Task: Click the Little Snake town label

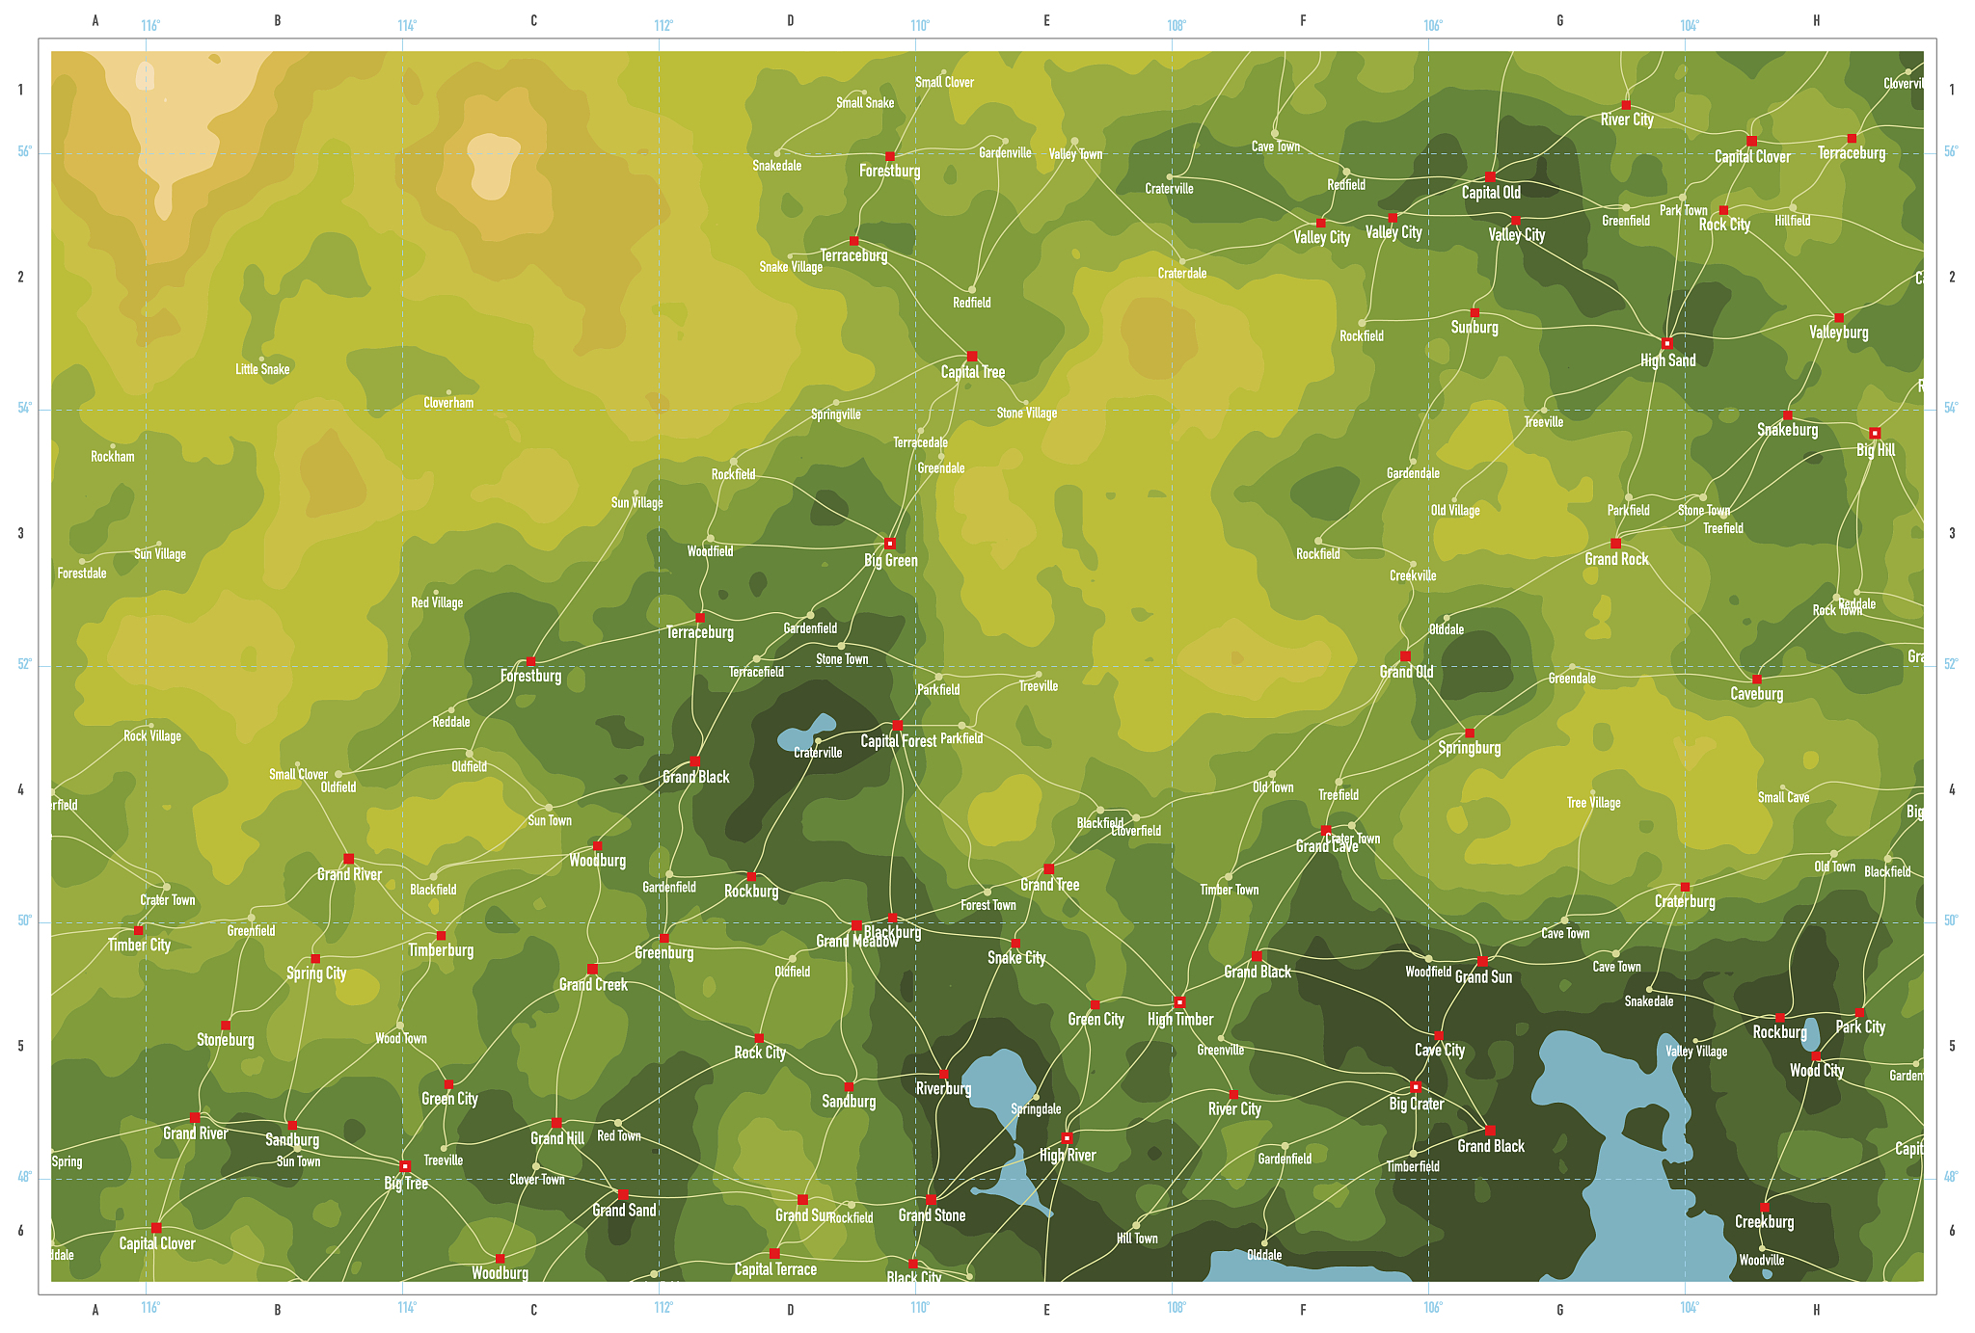Action: [x=262, y=369]
